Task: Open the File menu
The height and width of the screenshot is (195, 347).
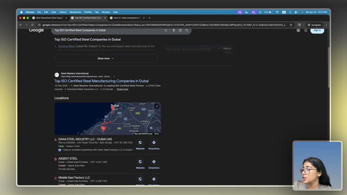Action: coord(39,12)
